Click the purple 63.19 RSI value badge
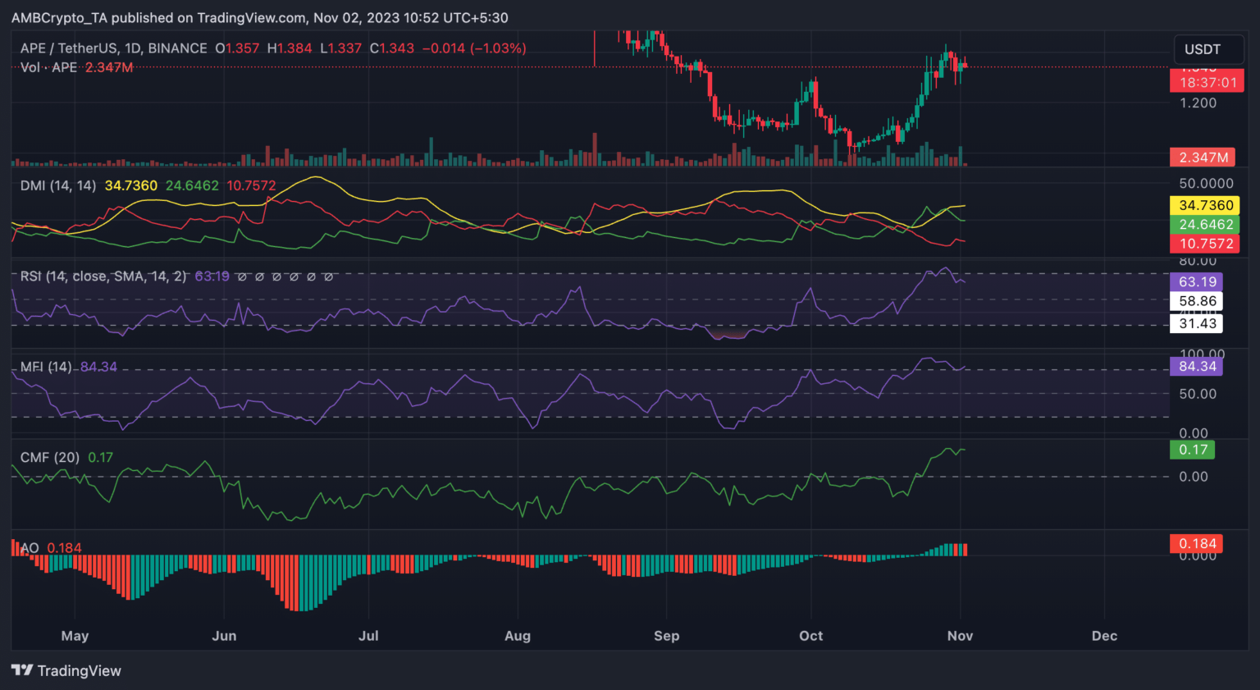The image size is (1260, 690). pos(1197,281)
